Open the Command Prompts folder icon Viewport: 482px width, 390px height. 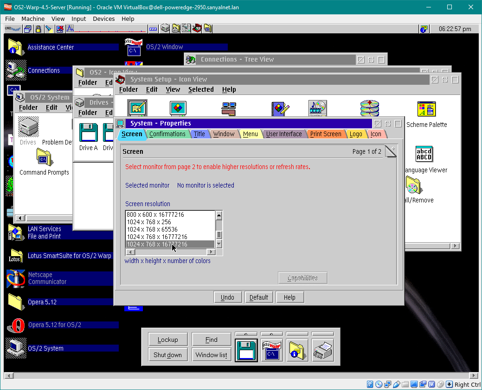coord(45,157)
